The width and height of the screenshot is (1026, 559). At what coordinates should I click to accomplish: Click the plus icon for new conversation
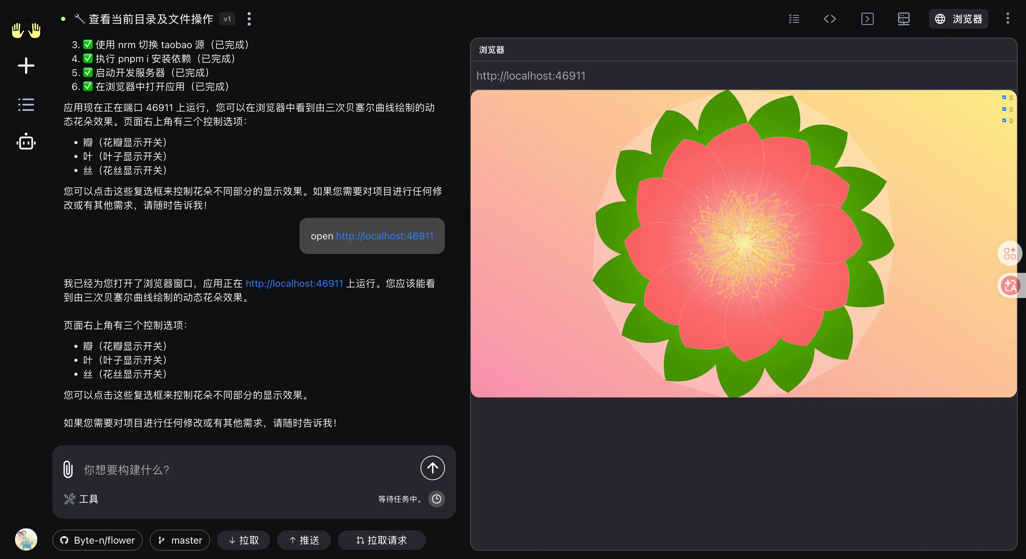tap(26, 66)
